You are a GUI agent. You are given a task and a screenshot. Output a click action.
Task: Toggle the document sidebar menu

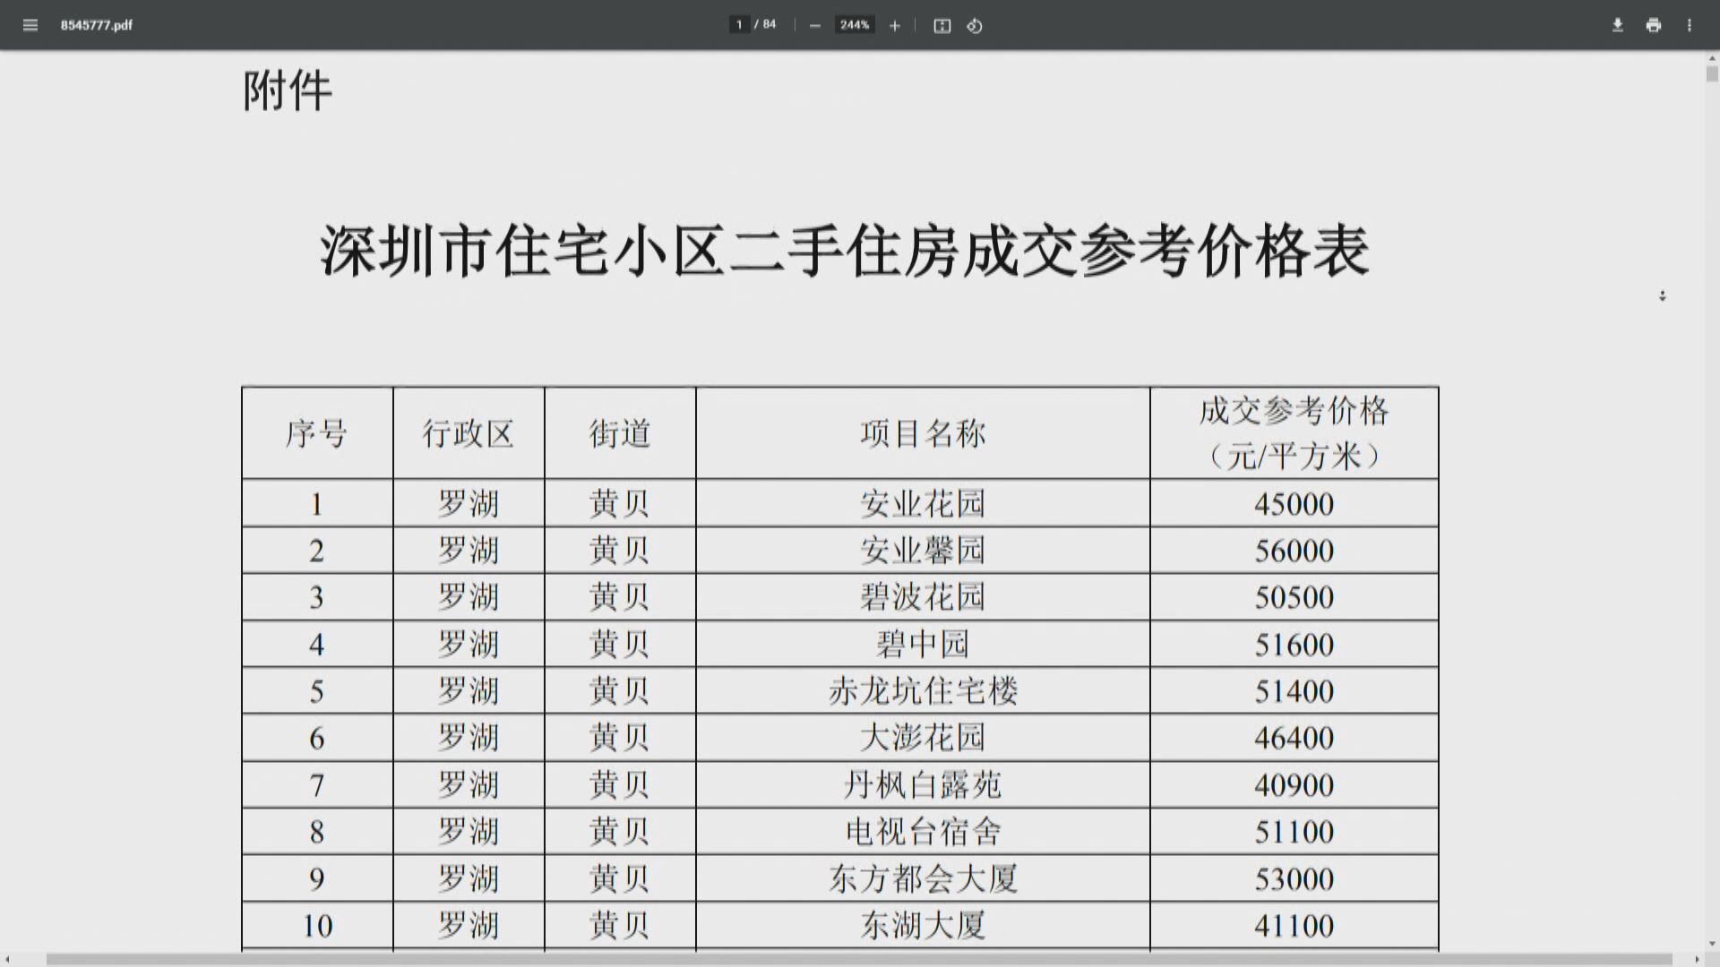click(30, 25)
